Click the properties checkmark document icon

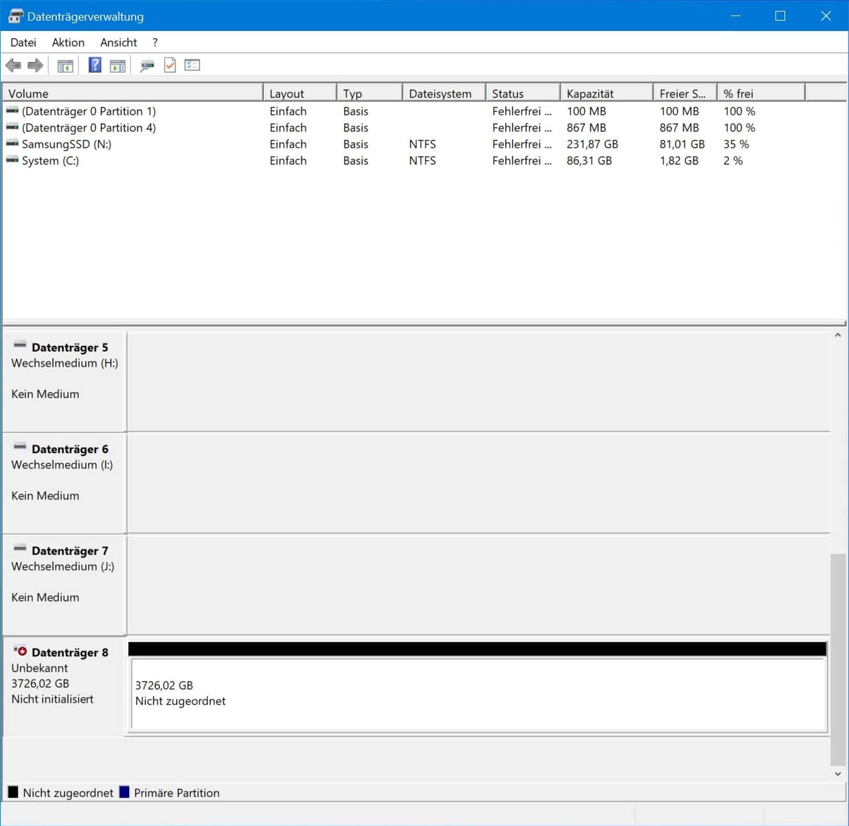tap(170, 65)
